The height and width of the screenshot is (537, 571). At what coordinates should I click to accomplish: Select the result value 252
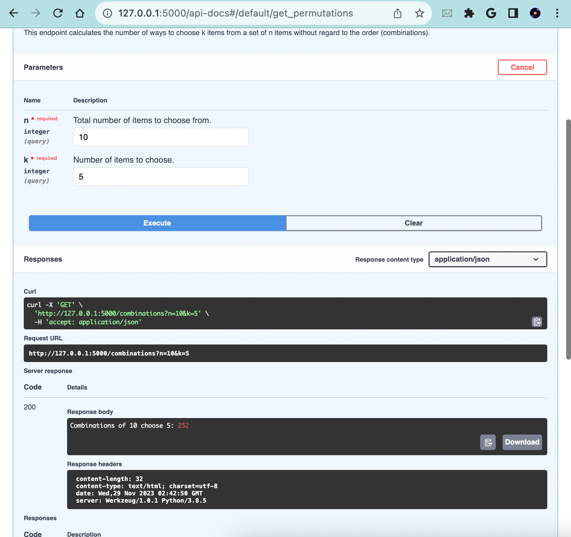pos(183,426)
